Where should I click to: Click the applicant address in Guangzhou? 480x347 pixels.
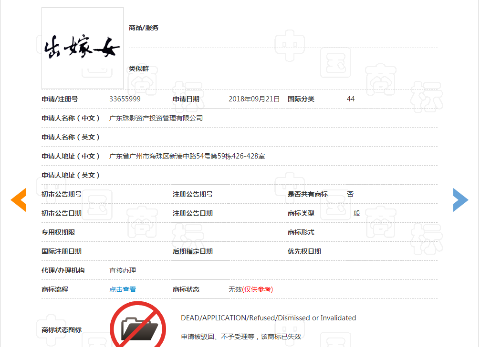186,156
